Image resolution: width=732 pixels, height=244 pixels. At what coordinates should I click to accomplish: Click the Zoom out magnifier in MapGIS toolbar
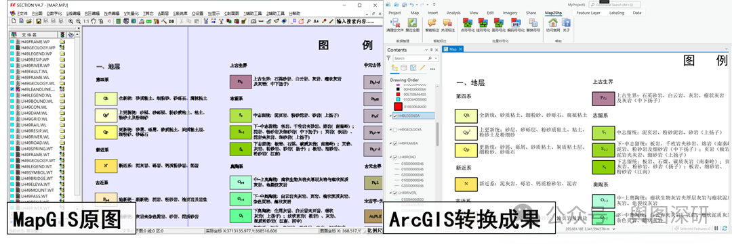78,21
